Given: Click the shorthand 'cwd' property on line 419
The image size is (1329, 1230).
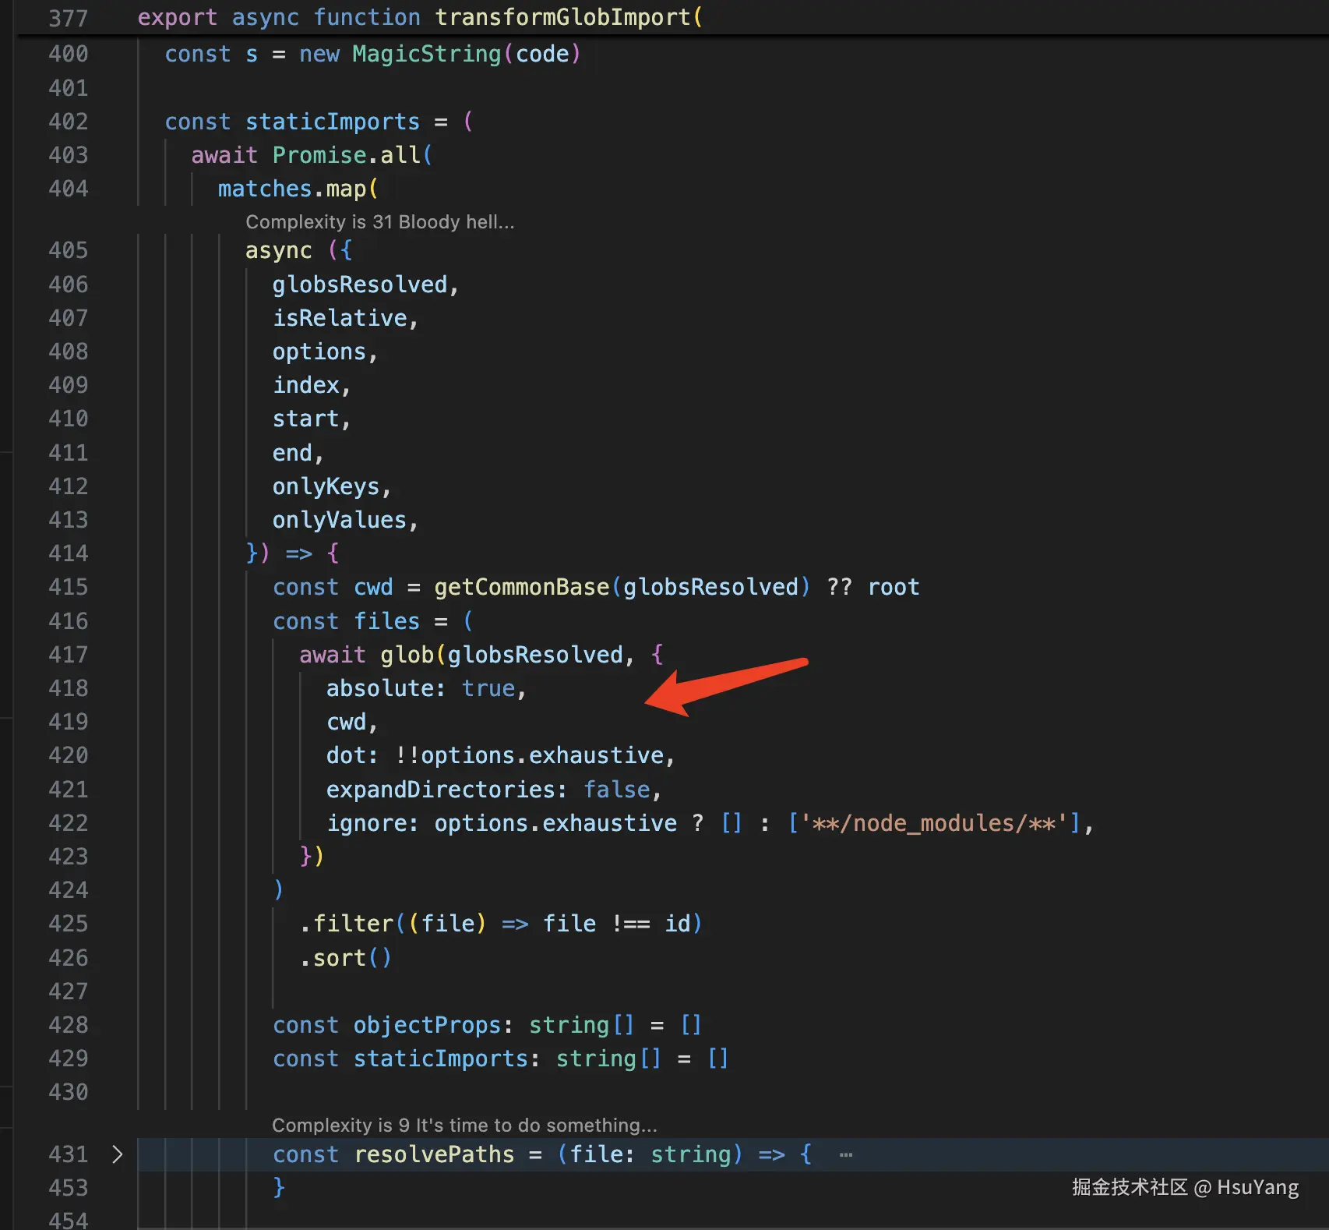Looking at the screenshot, I should point(346,722).
